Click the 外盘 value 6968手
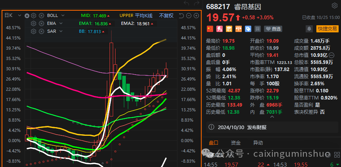 274,105
